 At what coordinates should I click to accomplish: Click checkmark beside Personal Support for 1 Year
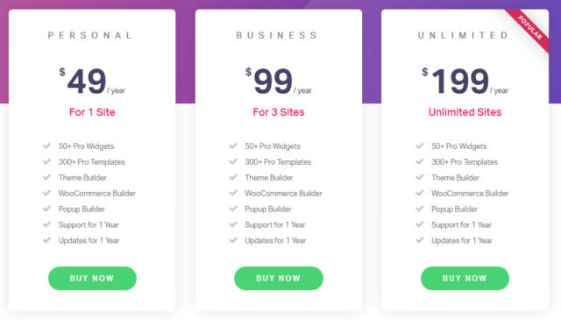(46, 224)
